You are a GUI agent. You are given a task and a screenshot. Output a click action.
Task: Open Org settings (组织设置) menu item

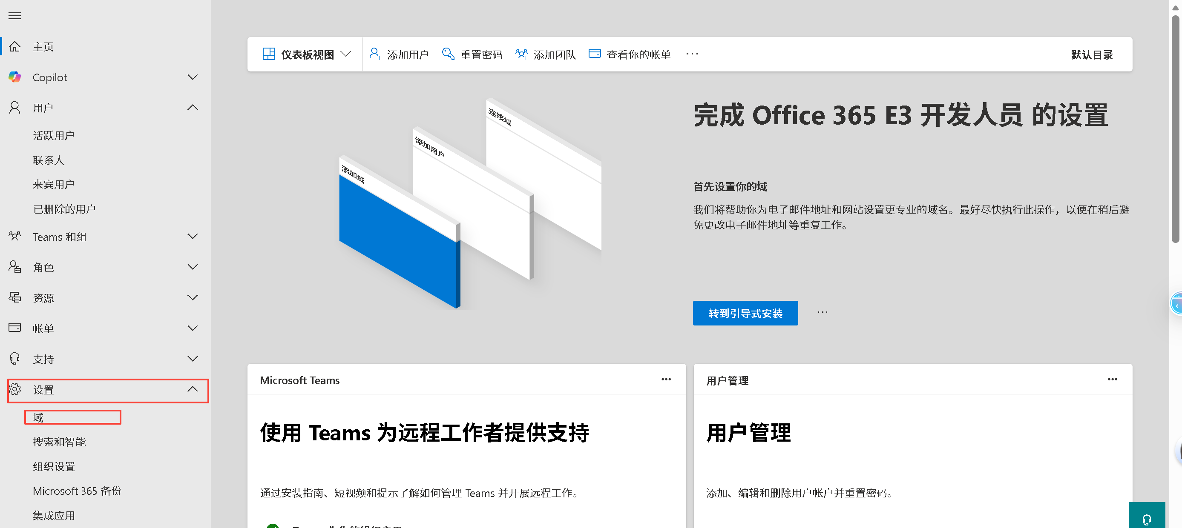point(54,466)
